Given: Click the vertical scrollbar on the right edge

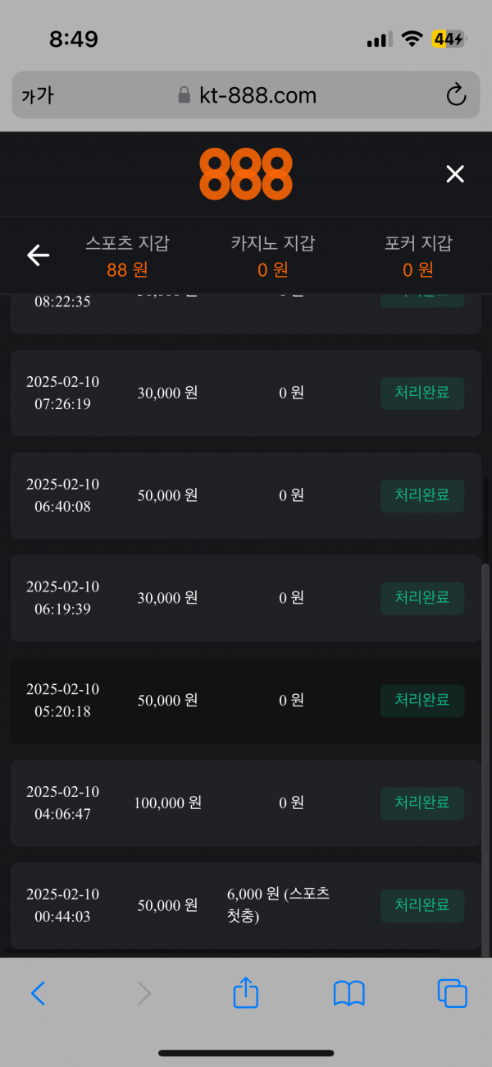Looking at the screenshot, I should (x=485, y=739).
